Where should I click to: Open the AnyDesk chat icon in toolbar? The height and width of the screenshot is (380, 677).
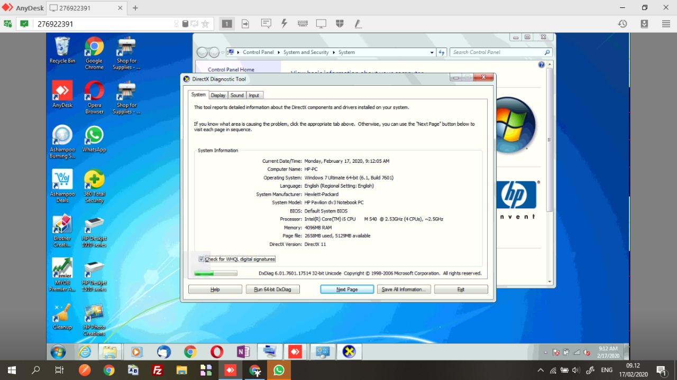coord(266,24)
